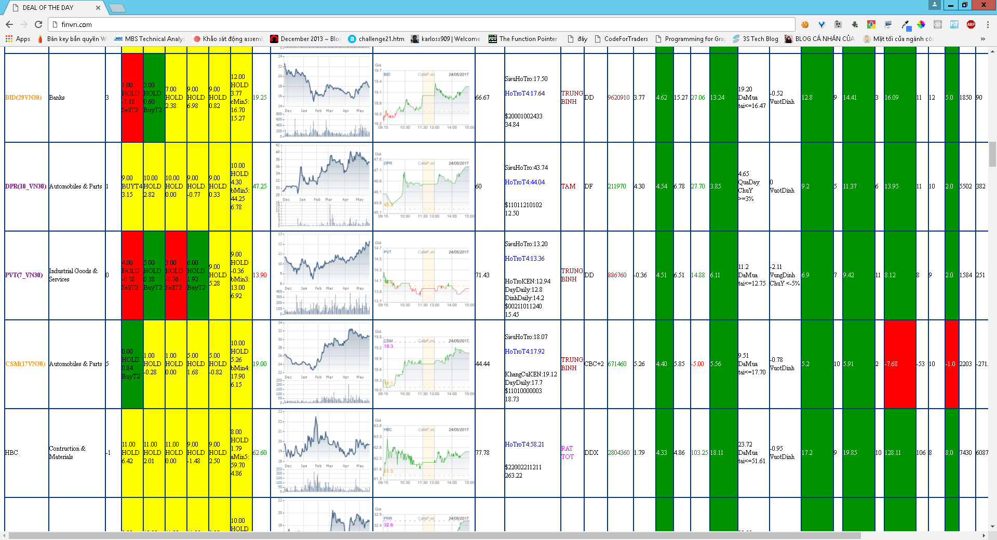Activate the eyedropper color picker extension

click(905, 24)
